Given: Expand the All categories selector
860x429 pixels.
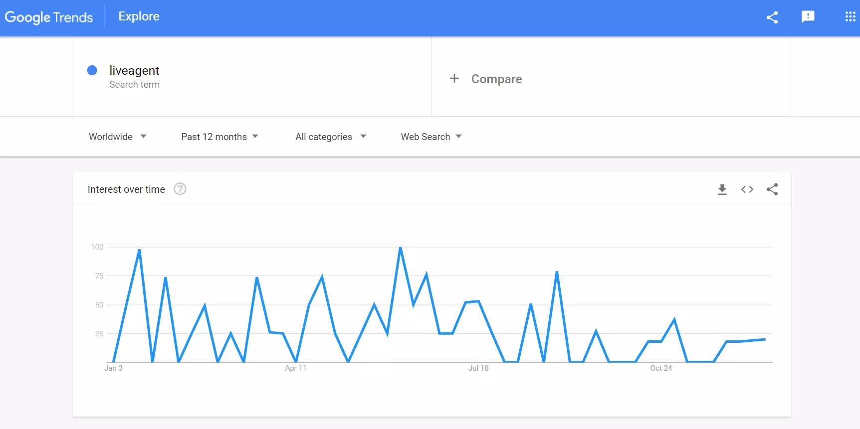Looking at the screenshot, I should (330, 137).
